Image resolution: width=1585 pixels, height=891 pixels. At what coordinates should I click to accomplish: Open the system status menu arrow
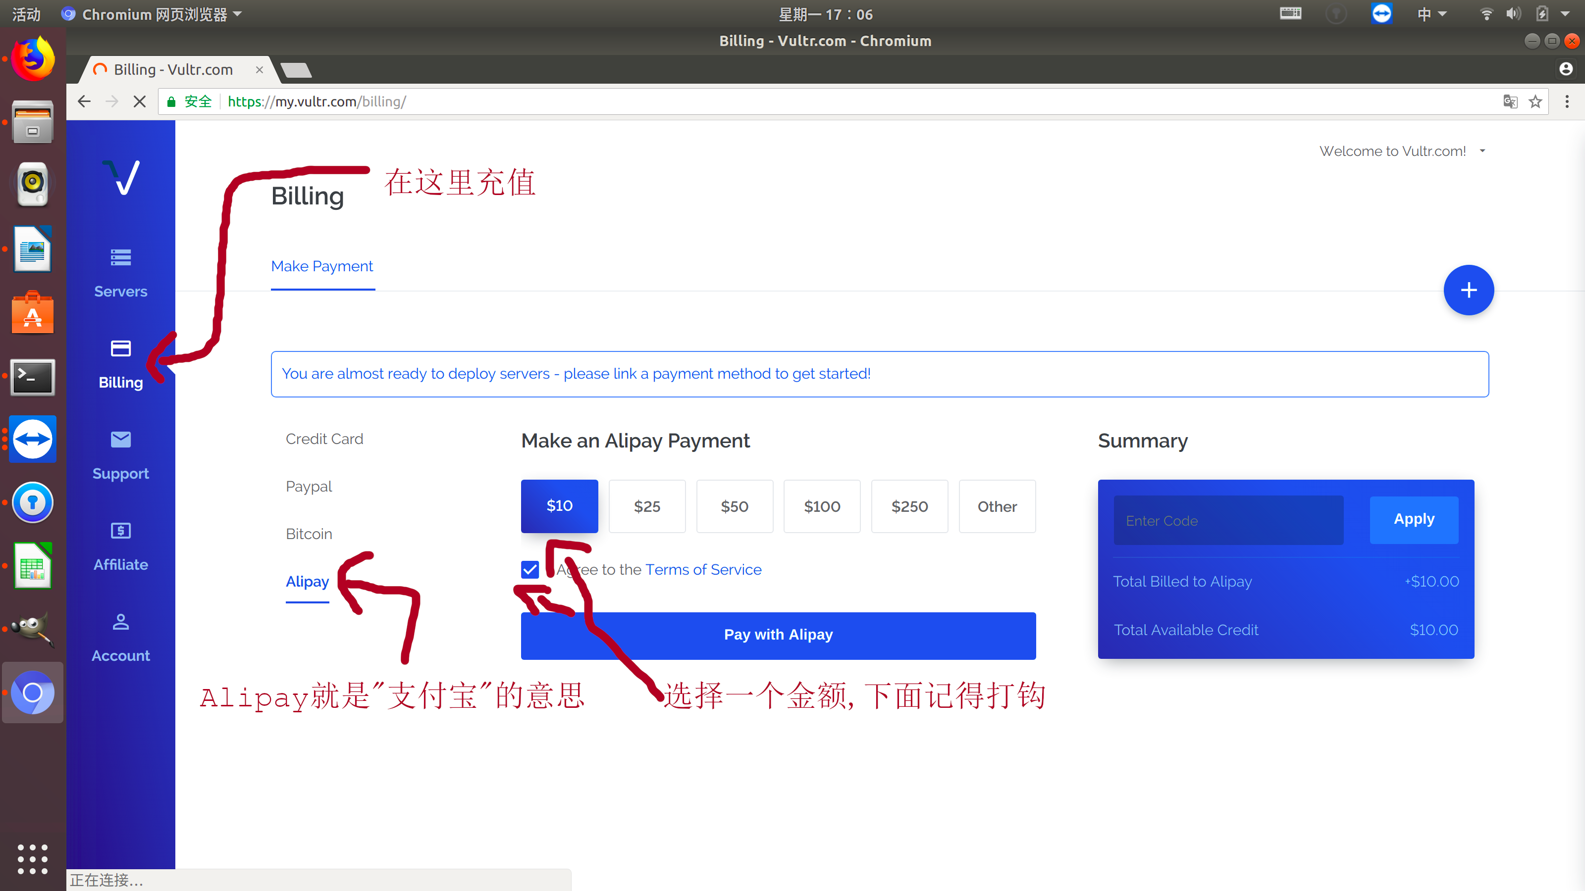[x=1565, y=14]
